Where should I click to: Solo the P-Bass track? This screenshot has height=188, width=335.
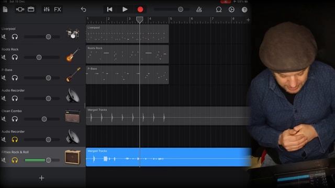click(15, 78)
